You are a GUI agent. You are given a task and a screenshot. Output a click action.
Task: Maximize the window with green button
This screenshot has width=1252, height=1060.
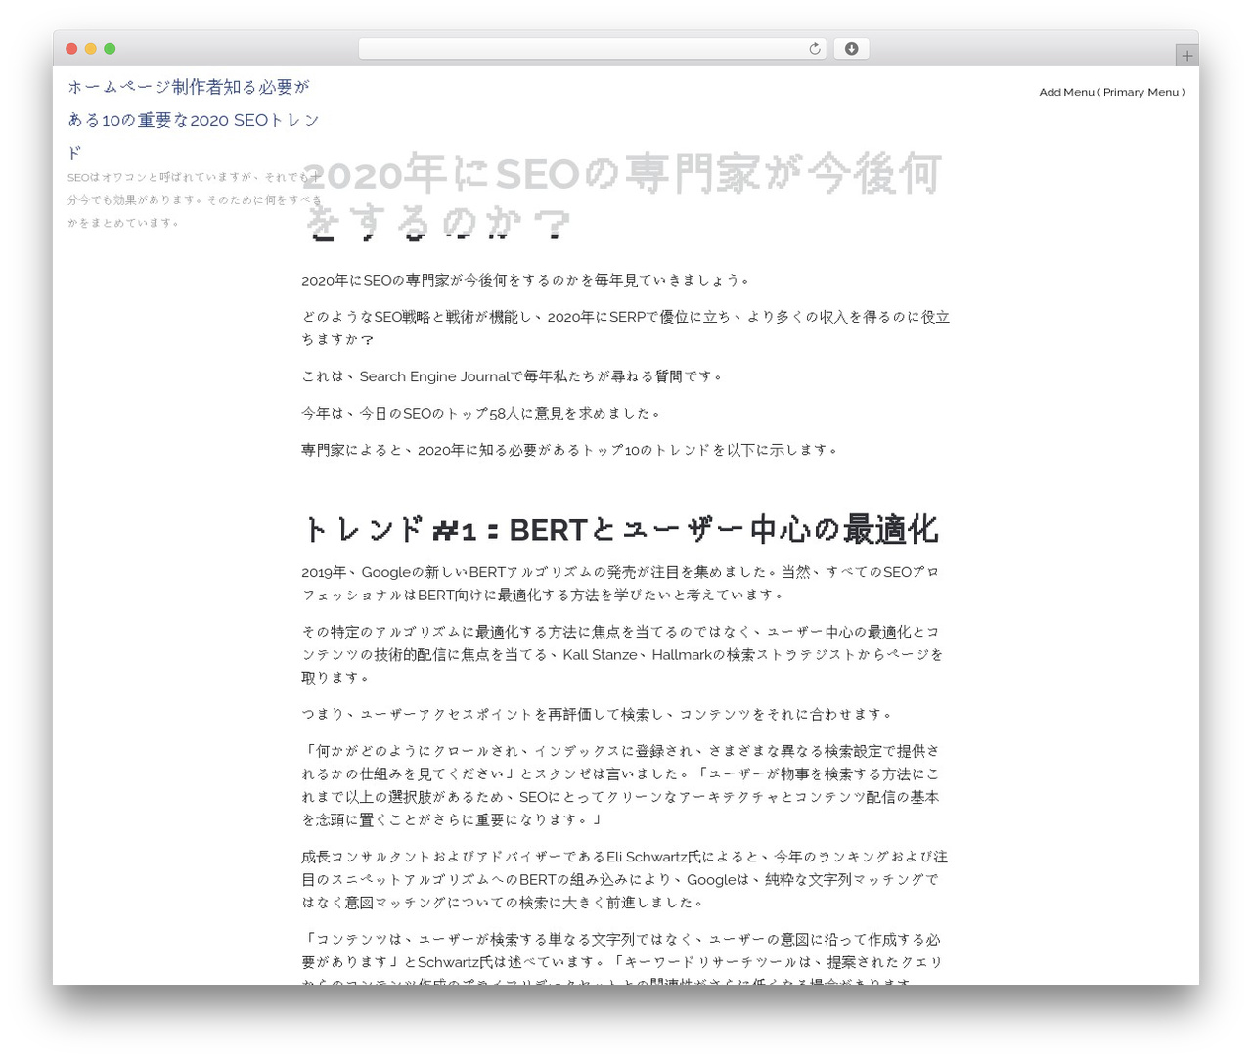(110, 49)
